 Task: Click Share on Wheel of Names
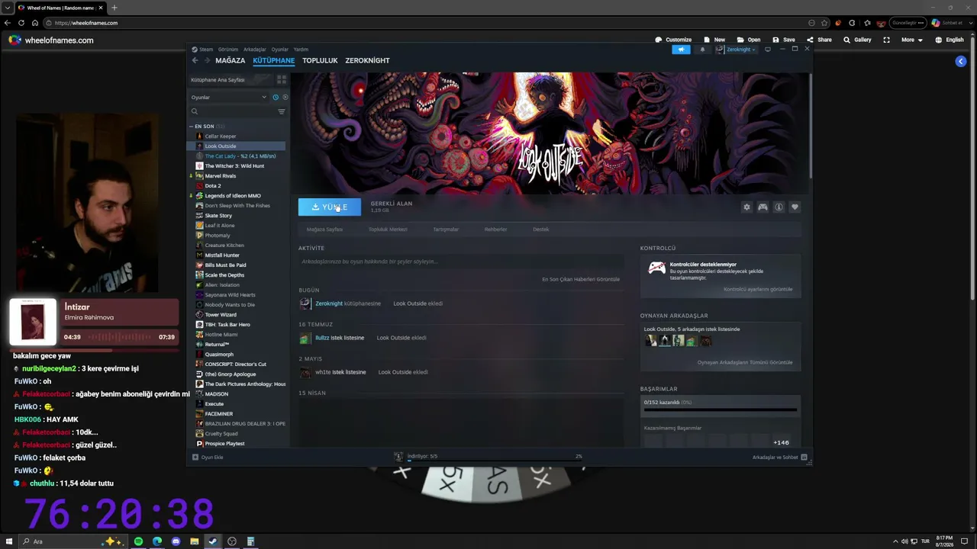pos(819,40)
